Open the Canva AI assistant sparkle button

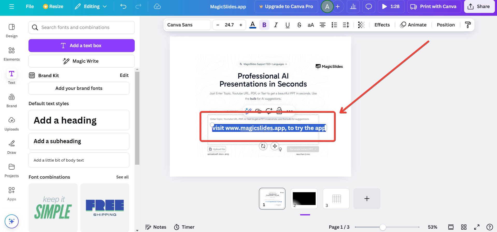pos(12,221)
